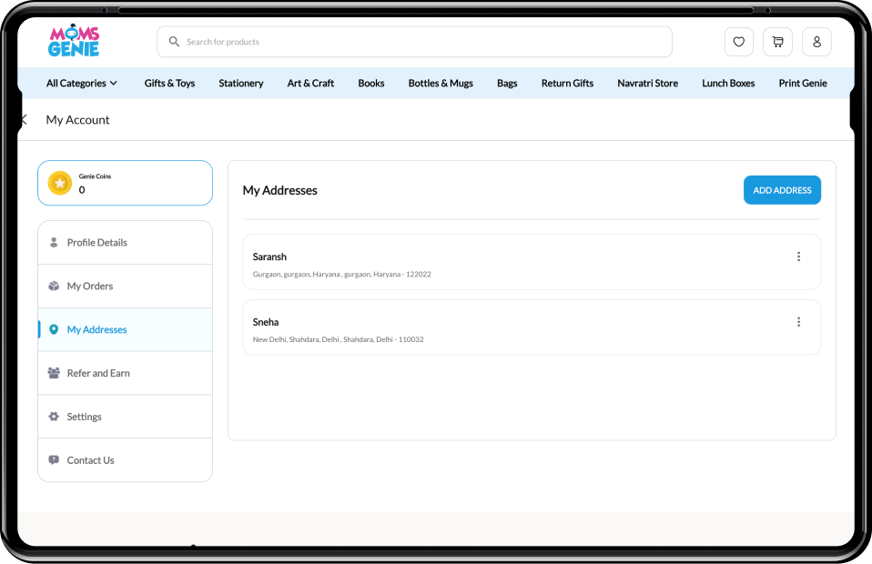Go to My Orders section
872x564 pixels.
tap(90, 287)
